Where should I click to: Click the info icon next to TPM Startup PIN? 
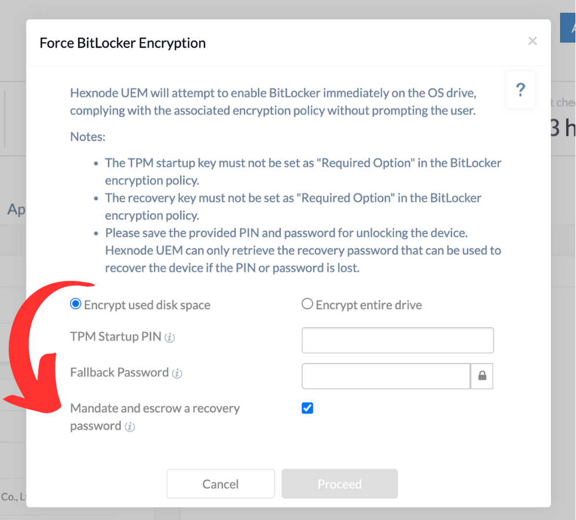(x=170, y=337)
